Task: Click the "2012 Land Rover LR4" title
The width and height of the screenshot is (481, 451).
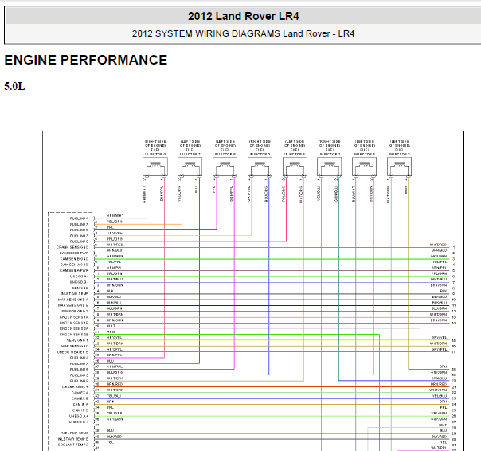Action: tap(243, 16)
